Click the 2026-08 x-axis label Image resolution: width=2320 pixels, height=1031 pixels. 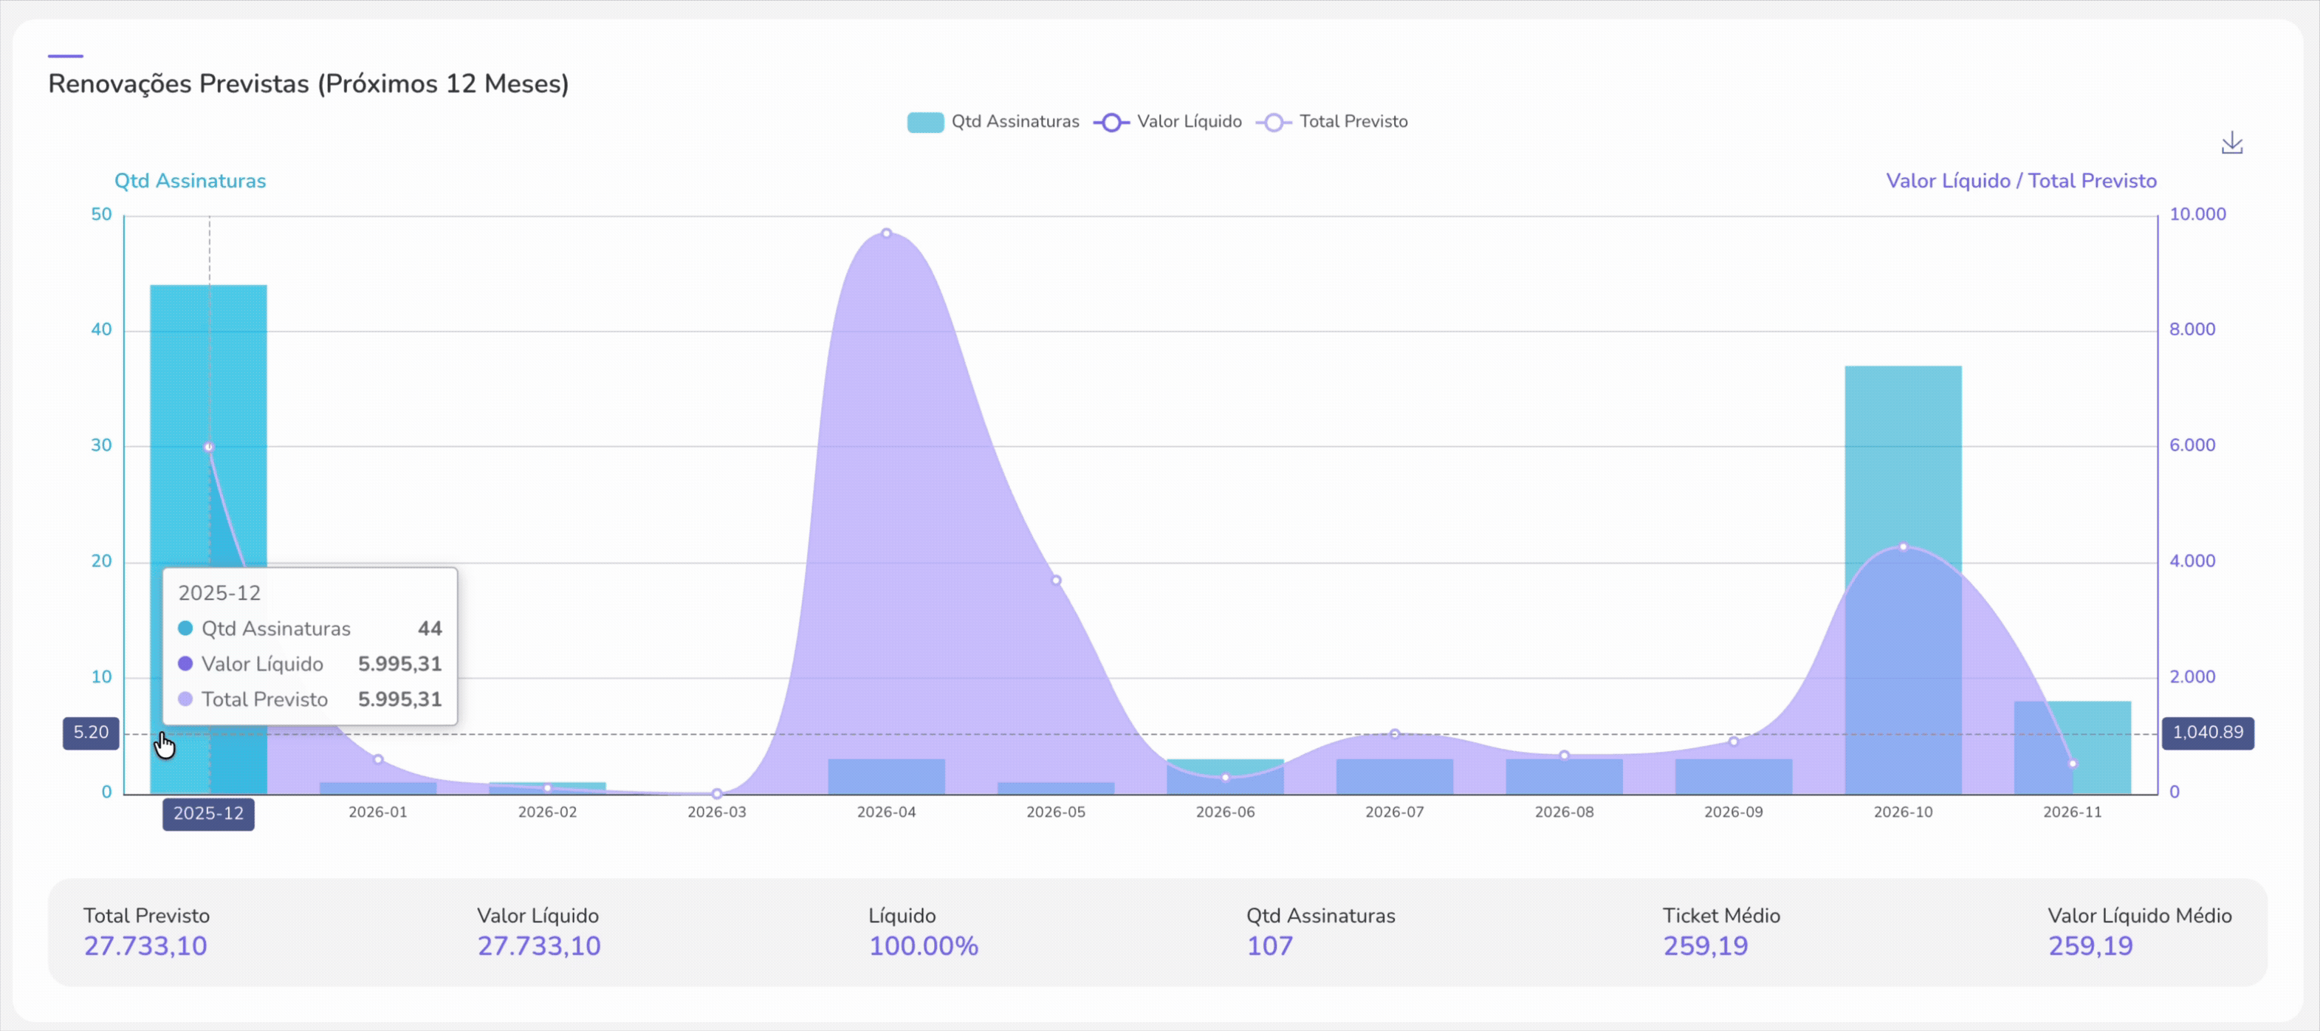click(1563, 812)
